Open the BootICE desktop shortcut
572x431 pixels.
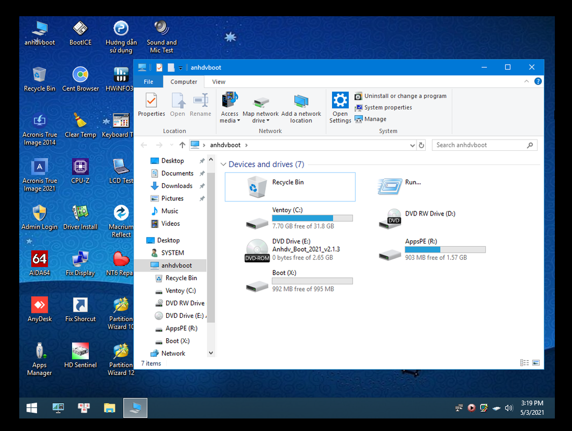coord(80,33)
